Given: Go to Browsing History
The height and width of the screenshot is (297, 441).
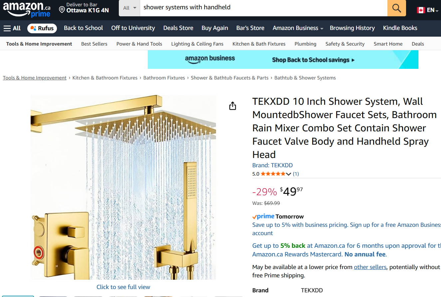Looking at the screenshot, I should (x=352, y=28).
